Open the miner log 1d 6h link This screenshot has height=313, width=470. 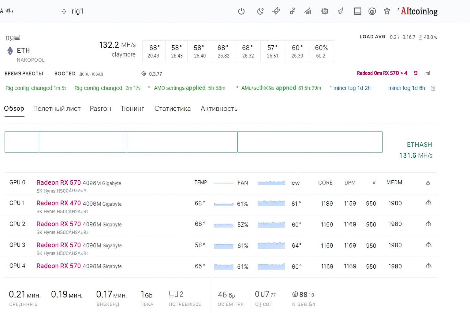406,88
